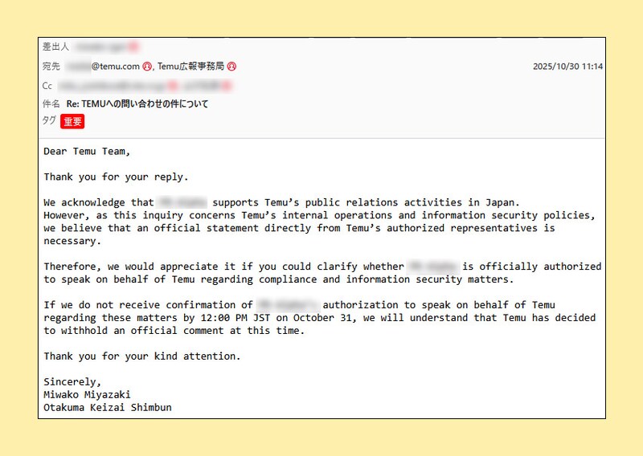Click the contact icon after the @temu.com address
Viewport: 643px width, 456px height.
(147, 67)
